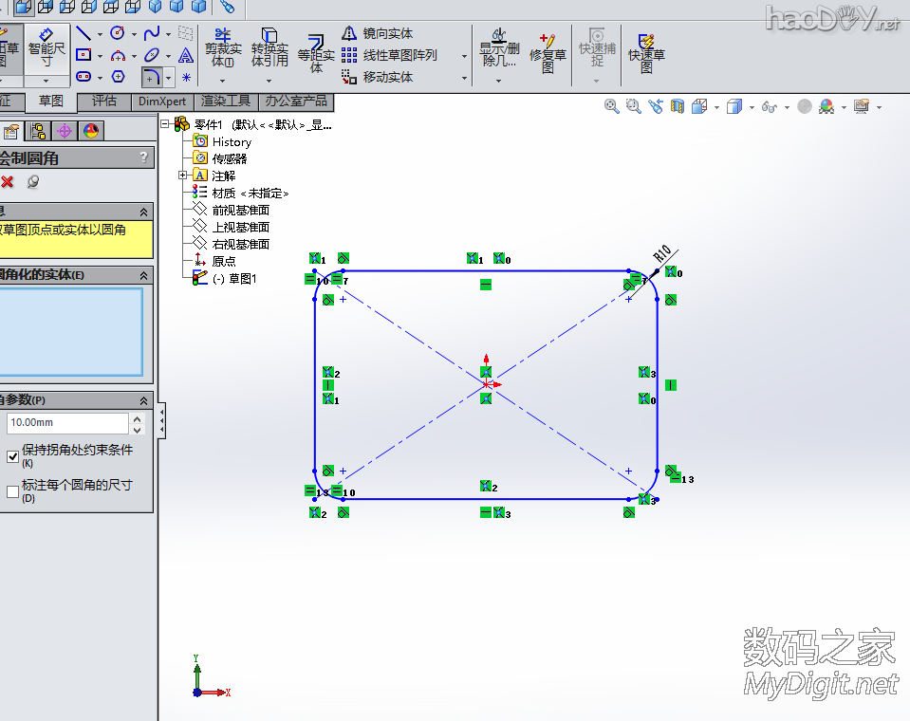Click the Trim Entities (剪裁实体) tool

[x=223, y=46]
